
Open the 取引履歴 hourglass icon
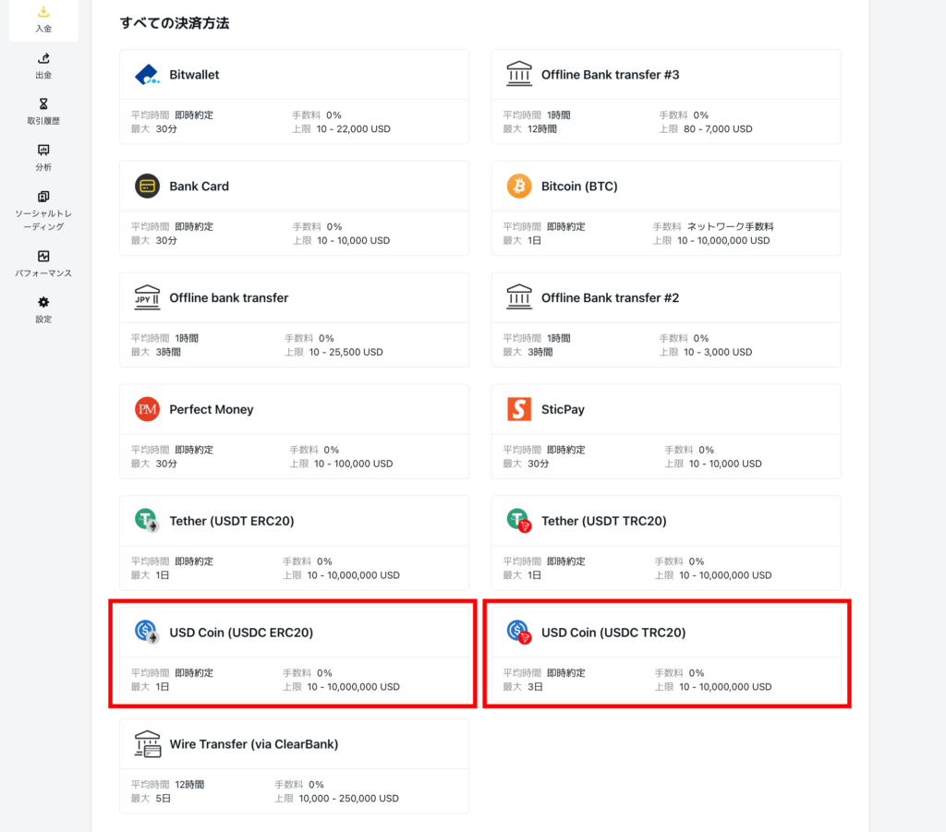pyautogui.click(x=43, y=103)
